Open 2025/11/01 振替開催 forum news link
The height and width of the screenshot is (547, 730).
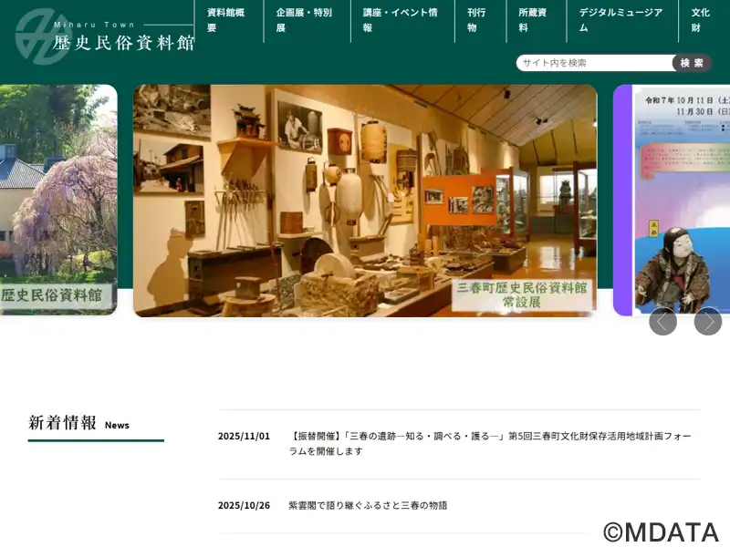[490, 443]
